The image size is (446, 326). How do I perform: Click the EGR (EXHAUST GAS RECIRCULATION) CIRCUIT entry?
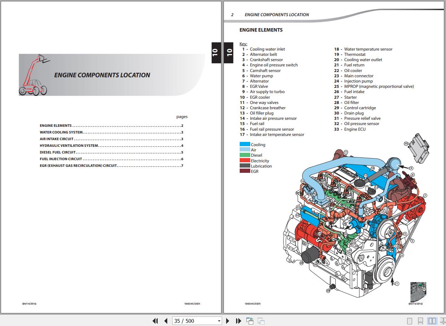point(78,165)
